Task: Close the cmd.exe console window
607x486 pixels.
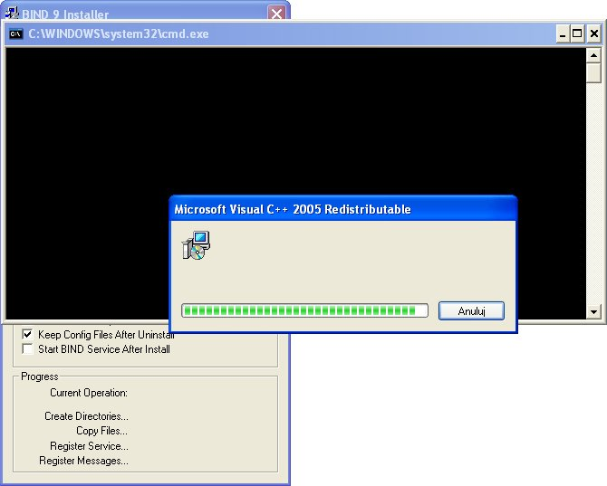Action: [x=593, y=34]
